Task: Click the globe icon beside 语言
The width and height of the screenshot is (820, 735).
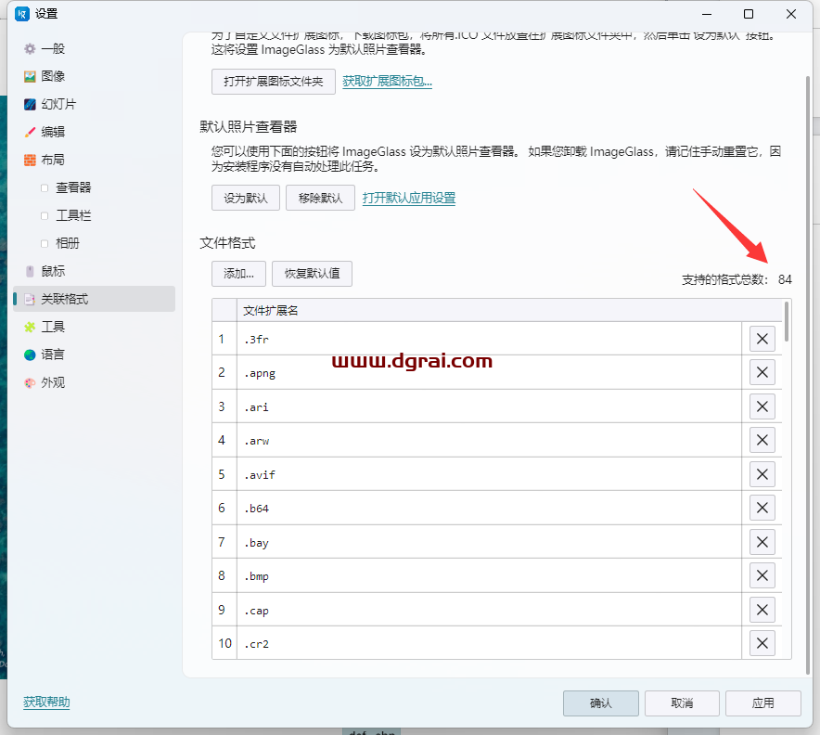Action: click(x=30, y=355)
